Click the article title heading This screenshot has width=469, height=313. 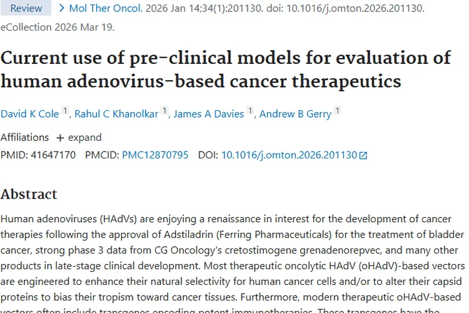tap(225, 69)
